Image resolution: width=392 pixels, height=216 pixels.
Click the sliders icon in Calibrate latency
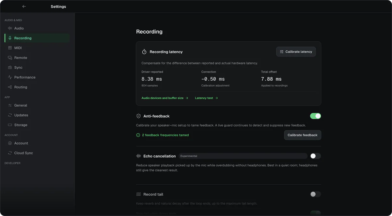tap(282, 52)
